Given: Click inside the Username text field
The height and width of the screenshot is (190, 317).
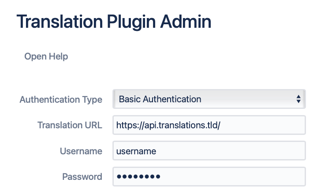Looking at the screenshot, I should point(209,151).
